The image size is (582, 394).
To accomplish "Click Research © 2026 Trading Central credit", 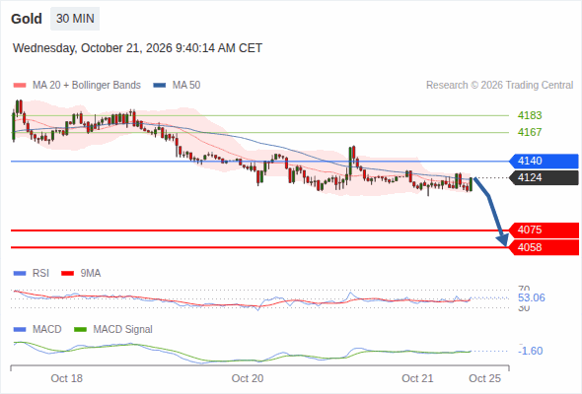I will [x=499, y=86].
